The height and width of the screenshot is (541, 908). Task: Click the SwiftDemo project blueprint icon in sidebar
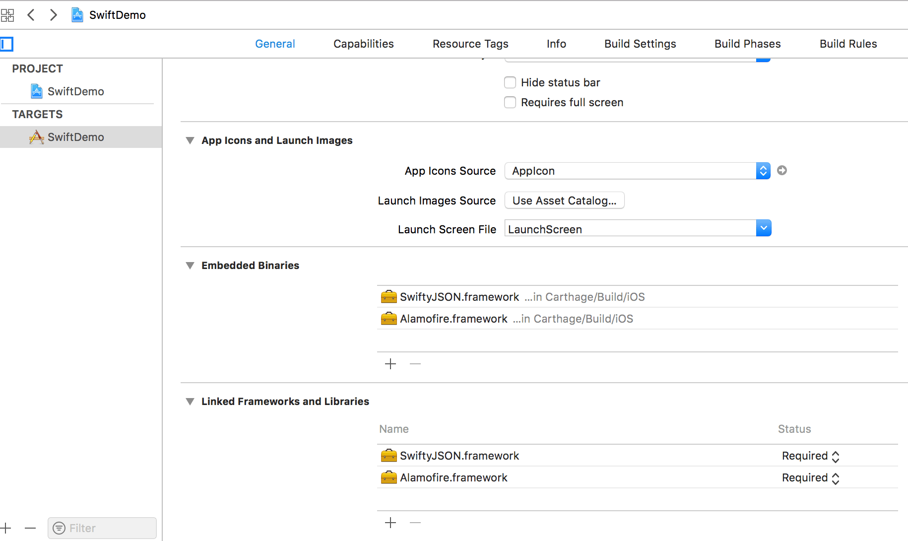tap(37, 91)
